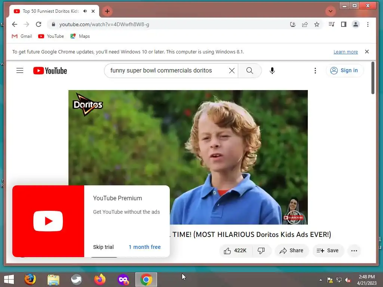Open the Gmail bookmark
This screenshot has width=383, height=287.
coord(22,36)
